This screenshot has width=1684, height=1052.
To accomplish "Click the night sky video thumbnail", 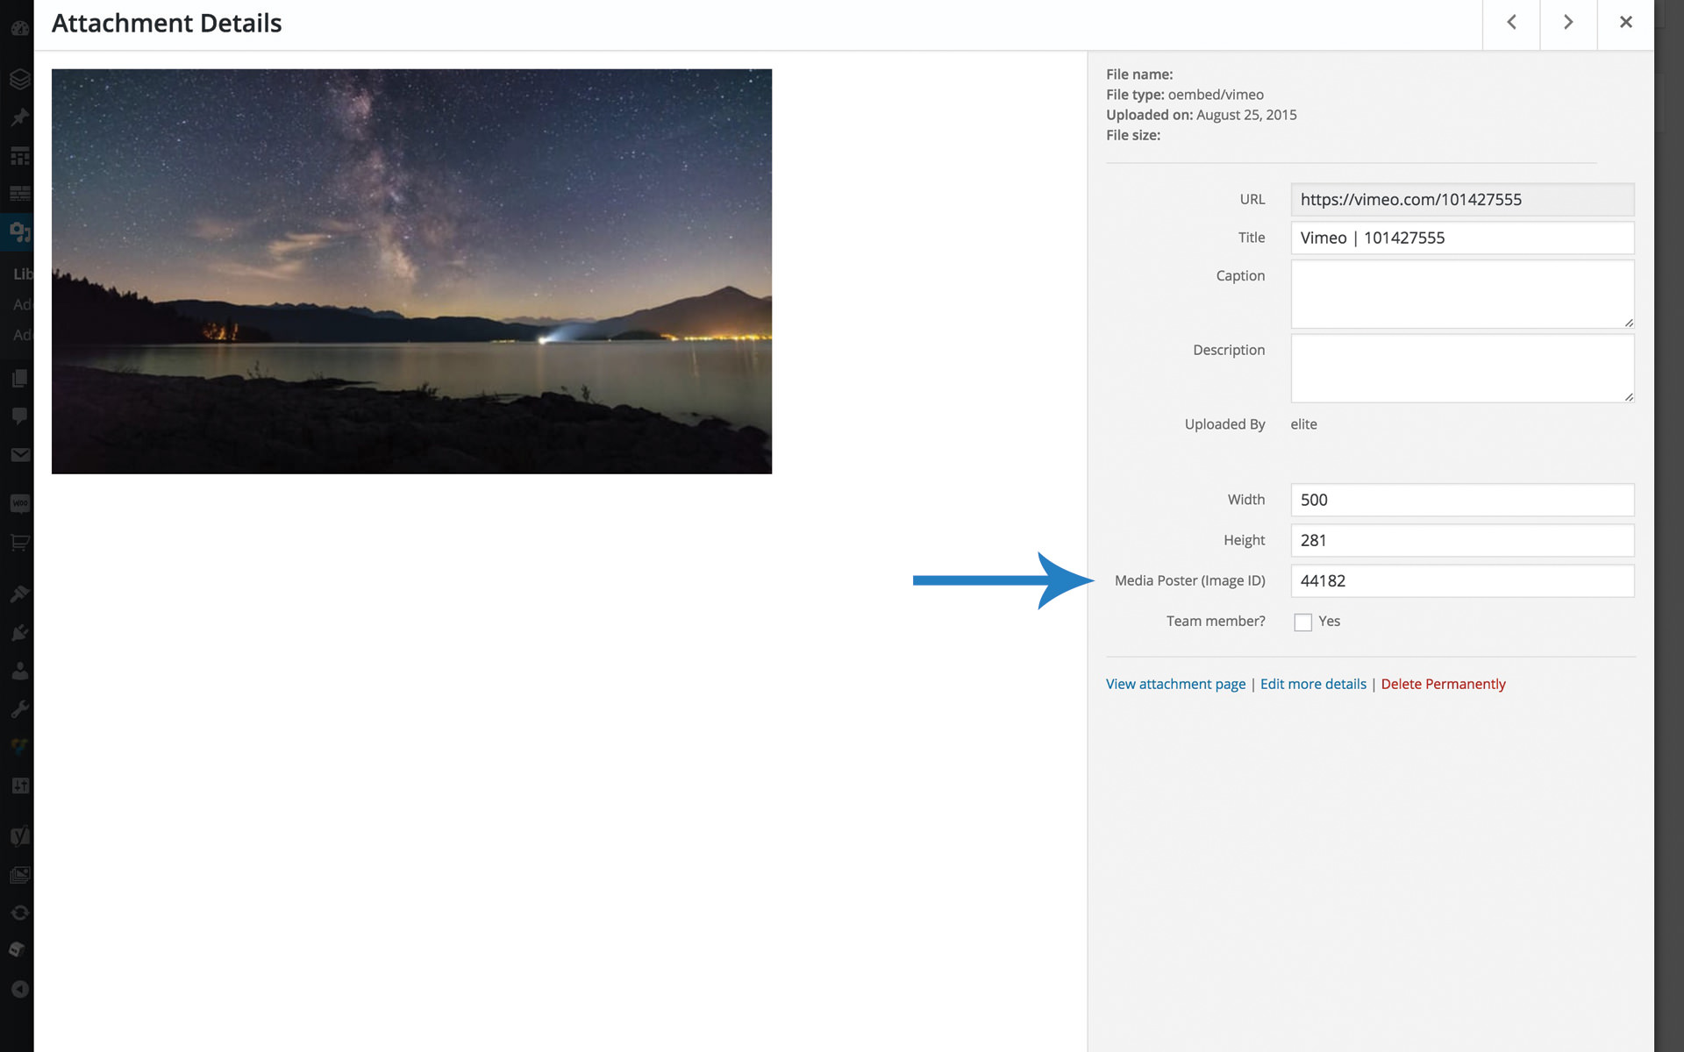I will coord(411,271).
